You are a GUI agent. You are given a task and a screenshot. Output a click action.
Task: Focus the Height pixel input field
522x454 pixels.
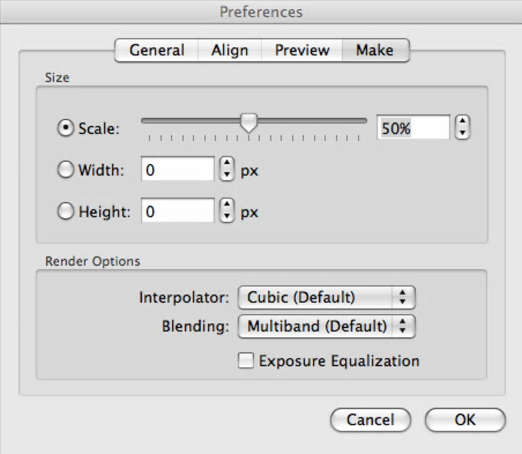click(178, 211)
